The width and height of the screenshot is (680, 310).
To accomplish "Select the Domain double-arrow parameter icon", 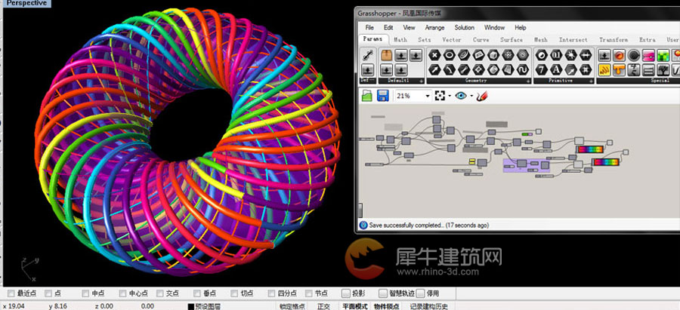I will tap(586, 55).
